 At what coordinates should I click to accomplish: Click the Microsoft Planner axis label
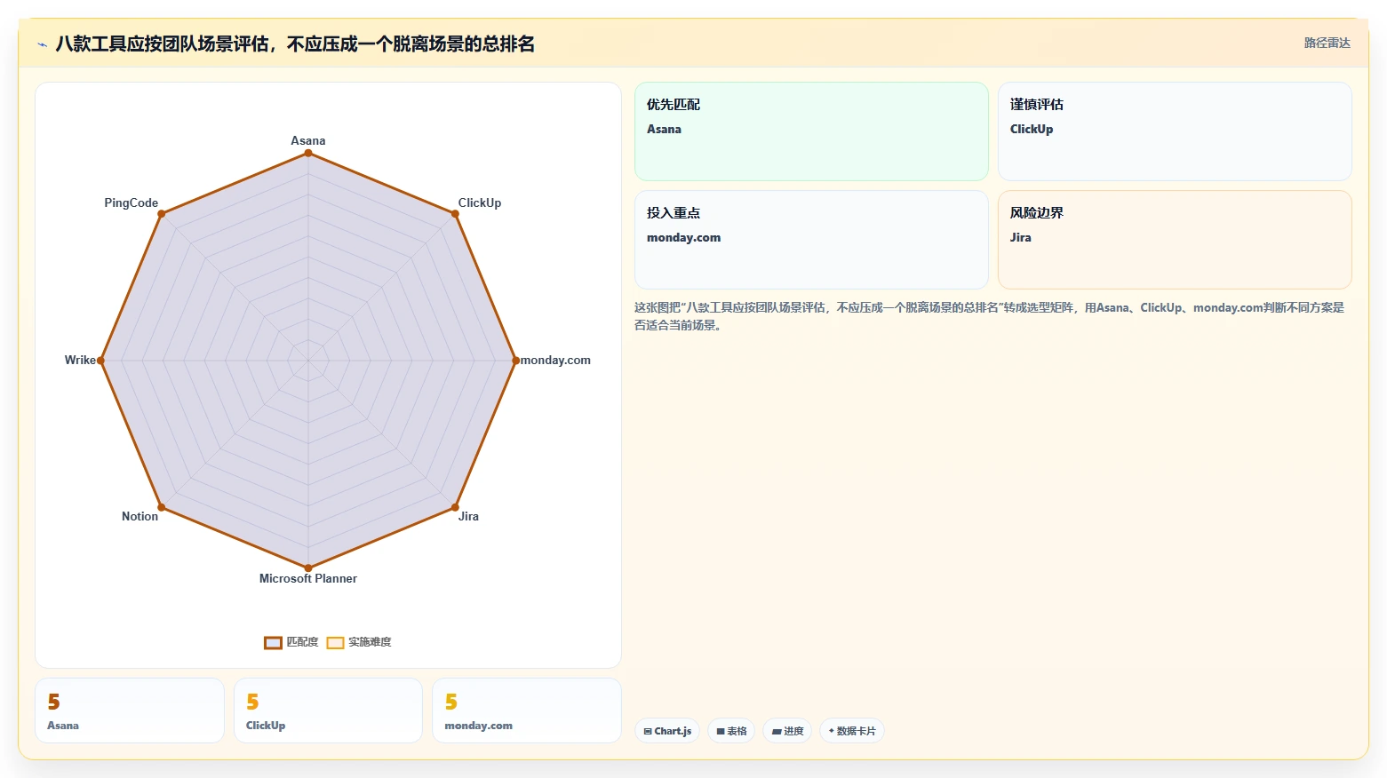[x=308, y=578]
